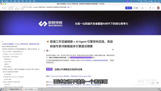Open the 文件 menu in menu bar
161x91 pixels.
pos(11,1)
